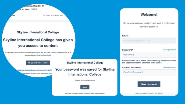Toggle Show password for Confirm Password
Screen dimensions: 185x104
point(170,67)
